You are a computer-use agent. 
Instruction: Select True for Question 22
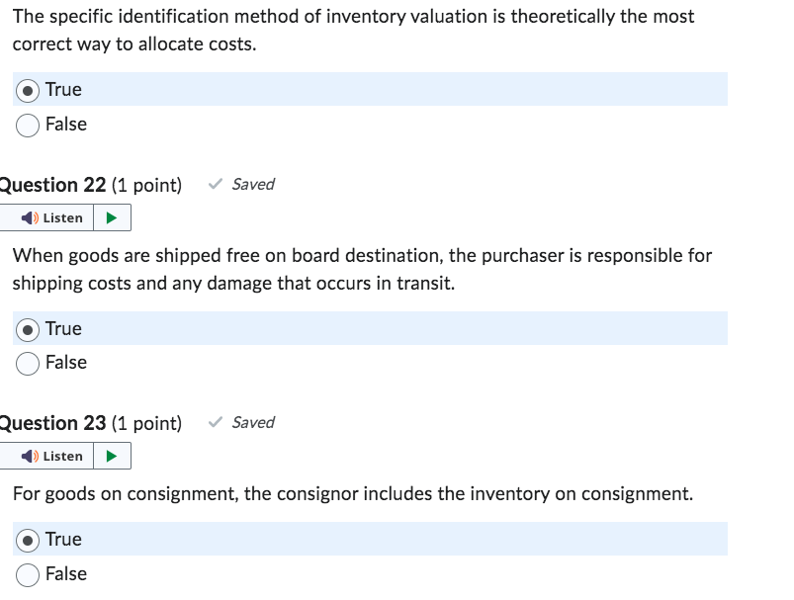[26, 328]
